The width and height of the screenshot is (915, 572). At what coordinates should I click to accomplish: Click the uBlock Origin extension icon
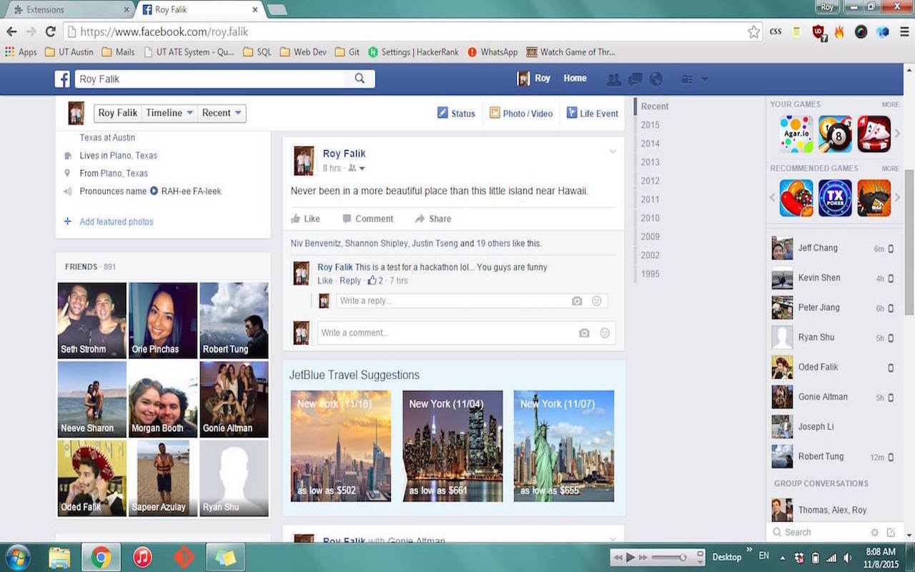[818, 31]
